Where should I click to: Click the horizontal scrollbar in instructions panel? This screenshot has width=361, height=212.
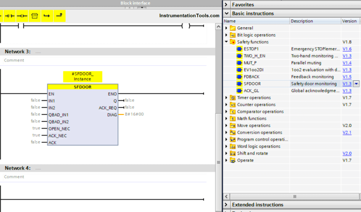coord(295,196)
